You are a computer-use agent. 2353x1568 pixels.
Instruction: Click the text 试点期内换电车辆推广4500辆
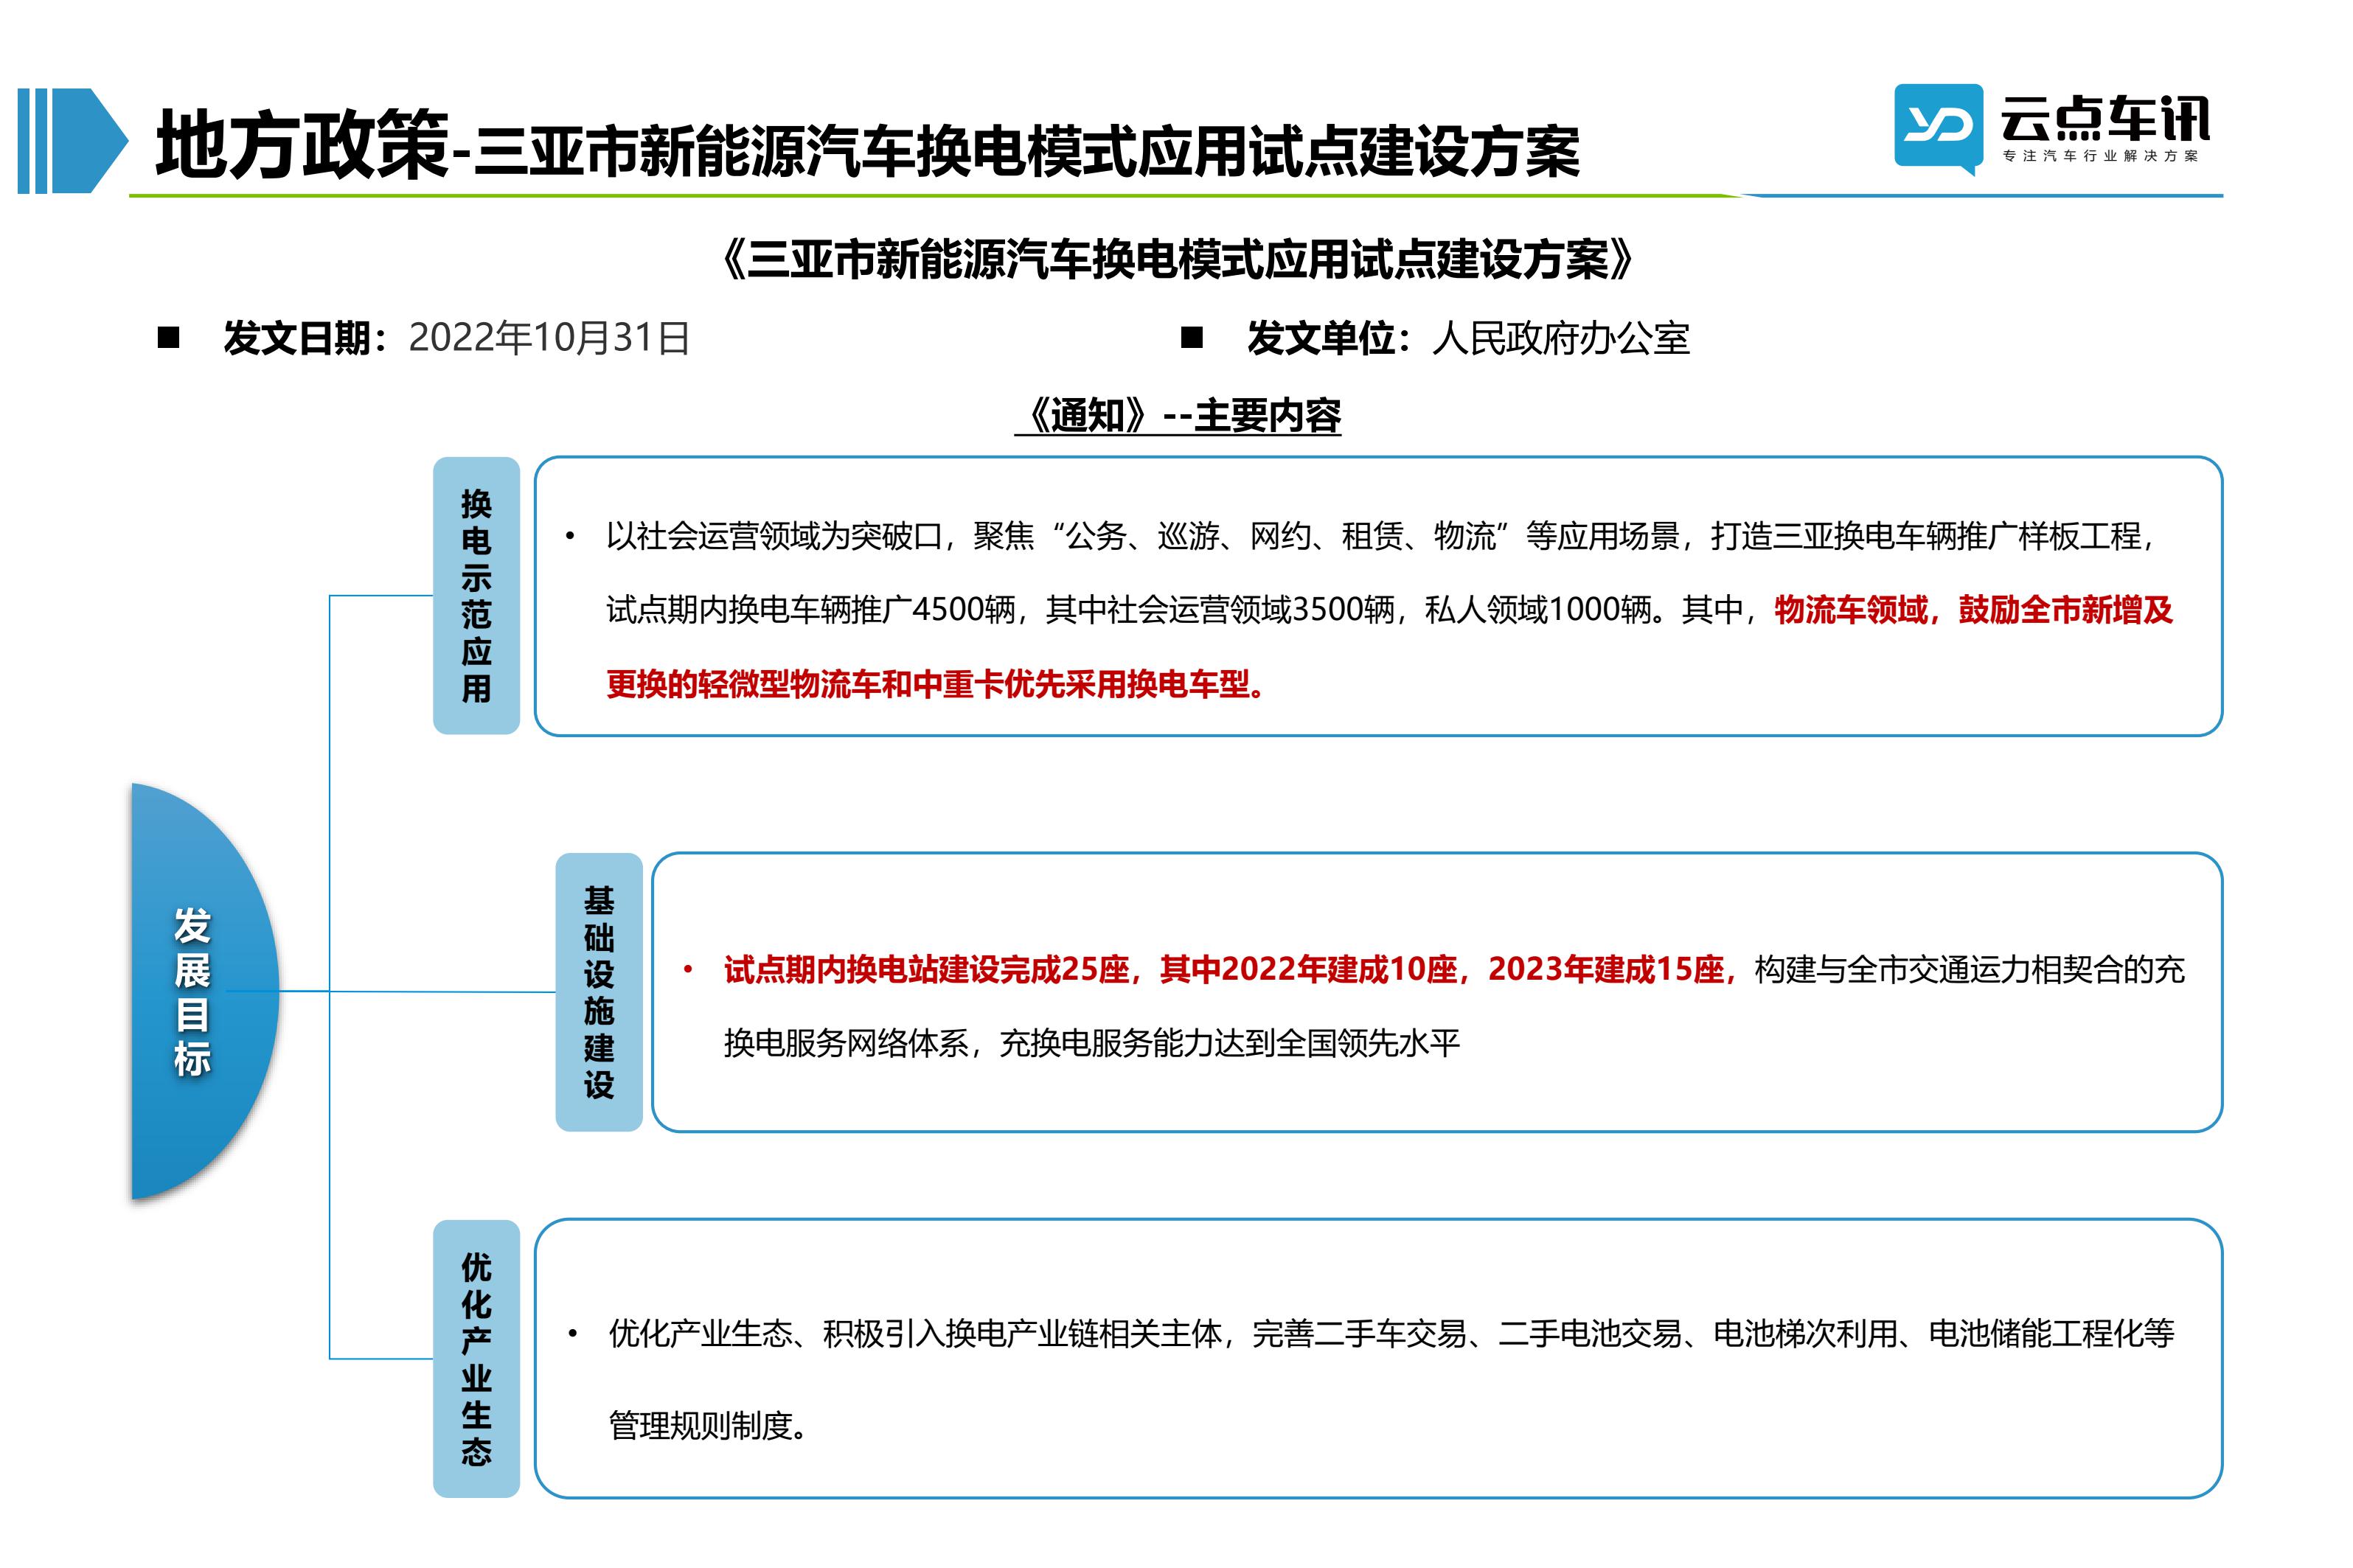pyautogui.click(x=811, y=610)
